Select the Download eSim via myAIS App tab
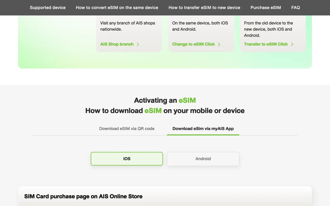330x206 pixels. tap(203, 128)
